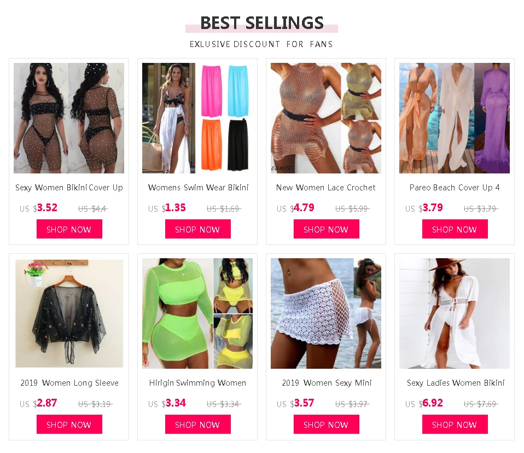Open the long beach robes product image
The width and height of the screenshot is (524, 453).
click(x=455, y=118)
